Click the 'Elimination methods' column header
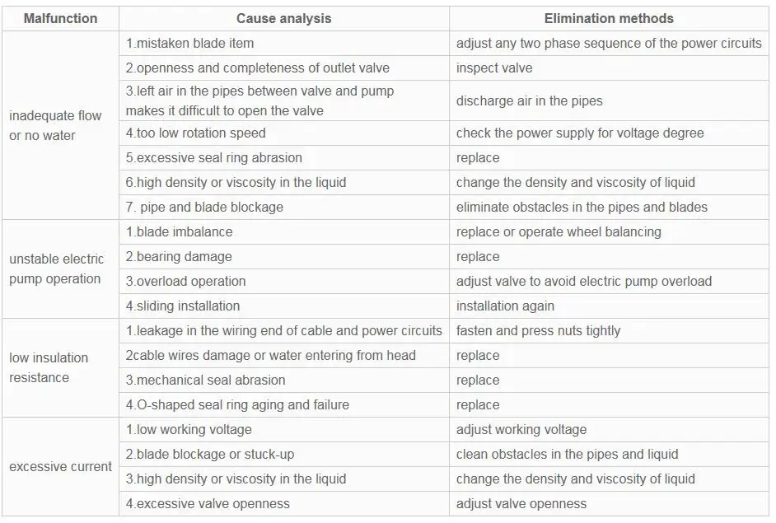The width and height of the screenshot is (776, 523). (609, 18)
